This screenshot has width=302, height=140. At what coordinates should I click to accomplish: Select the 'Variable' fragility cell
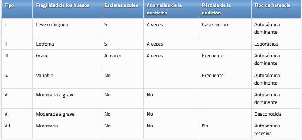44,75
